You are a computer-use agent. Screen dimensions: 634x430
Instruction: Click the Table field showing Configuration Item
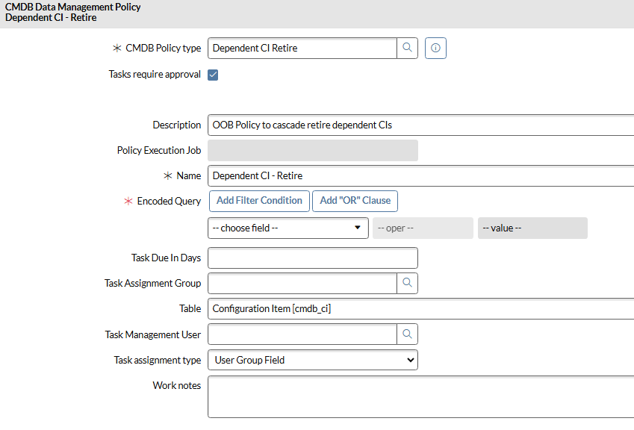(421, 309)
